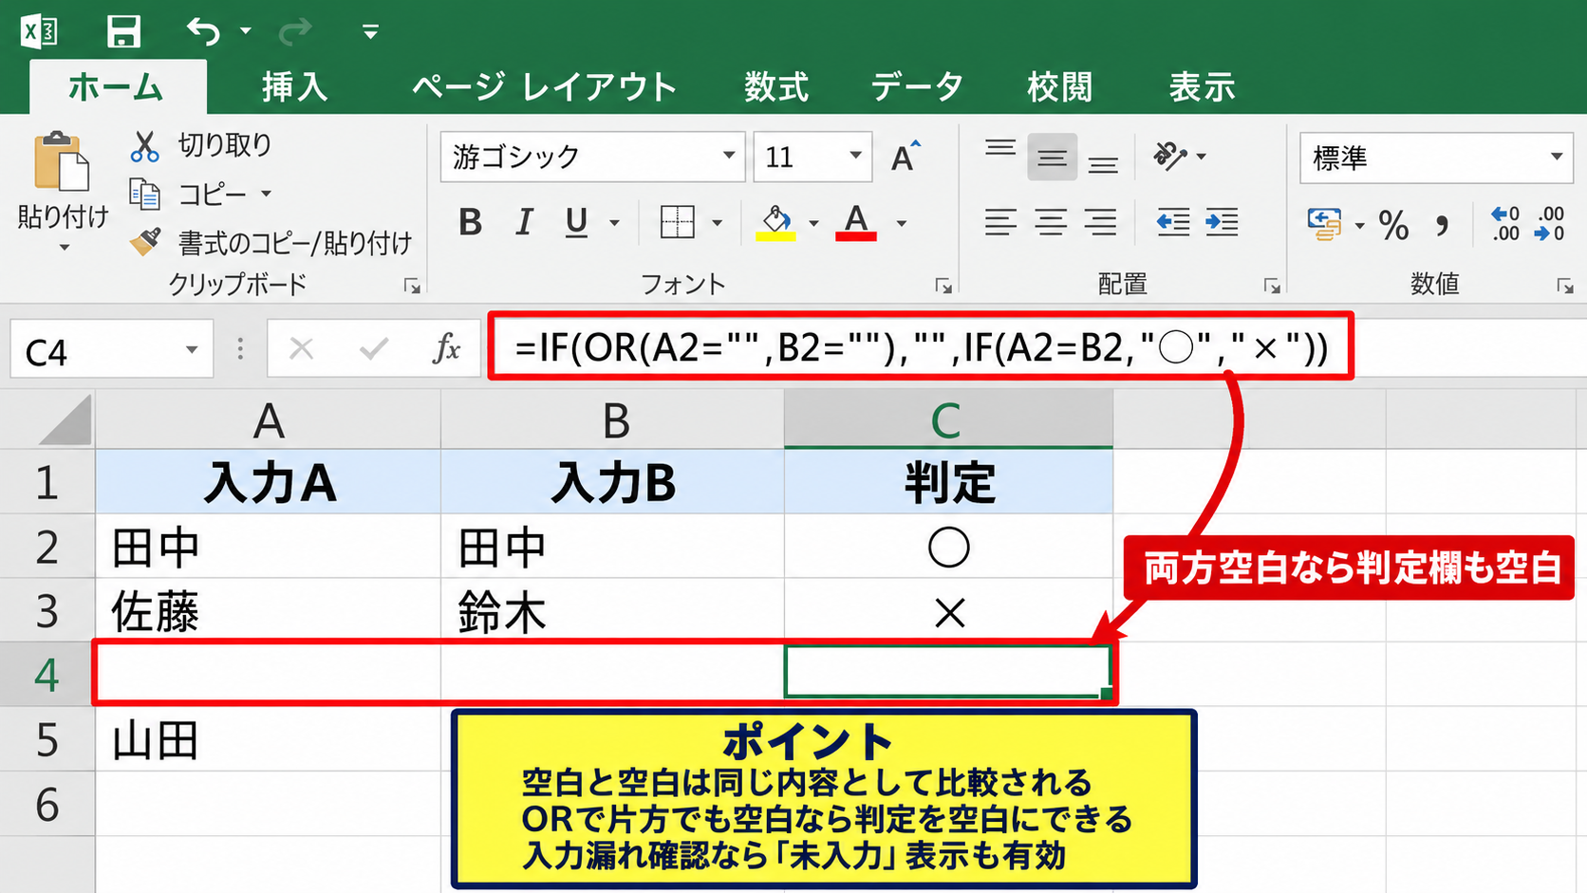Increase indent icon in alignment group
This screenshot has width=1587, height=893.
pyautogui.click(x=1222, y=223)
